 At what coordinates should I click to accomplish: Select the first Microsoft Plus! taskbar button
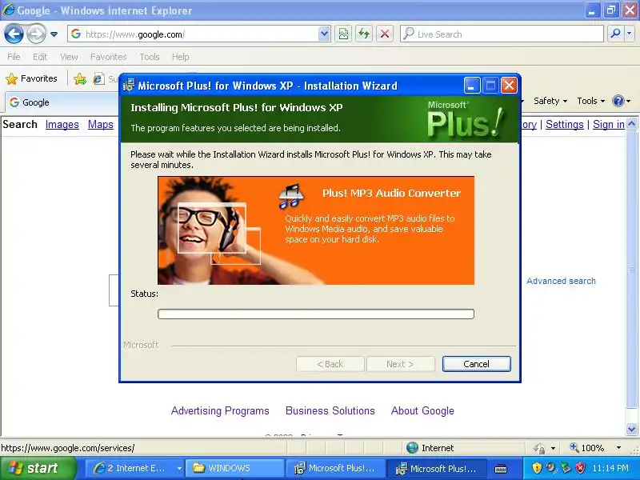[x=335, y=468]
